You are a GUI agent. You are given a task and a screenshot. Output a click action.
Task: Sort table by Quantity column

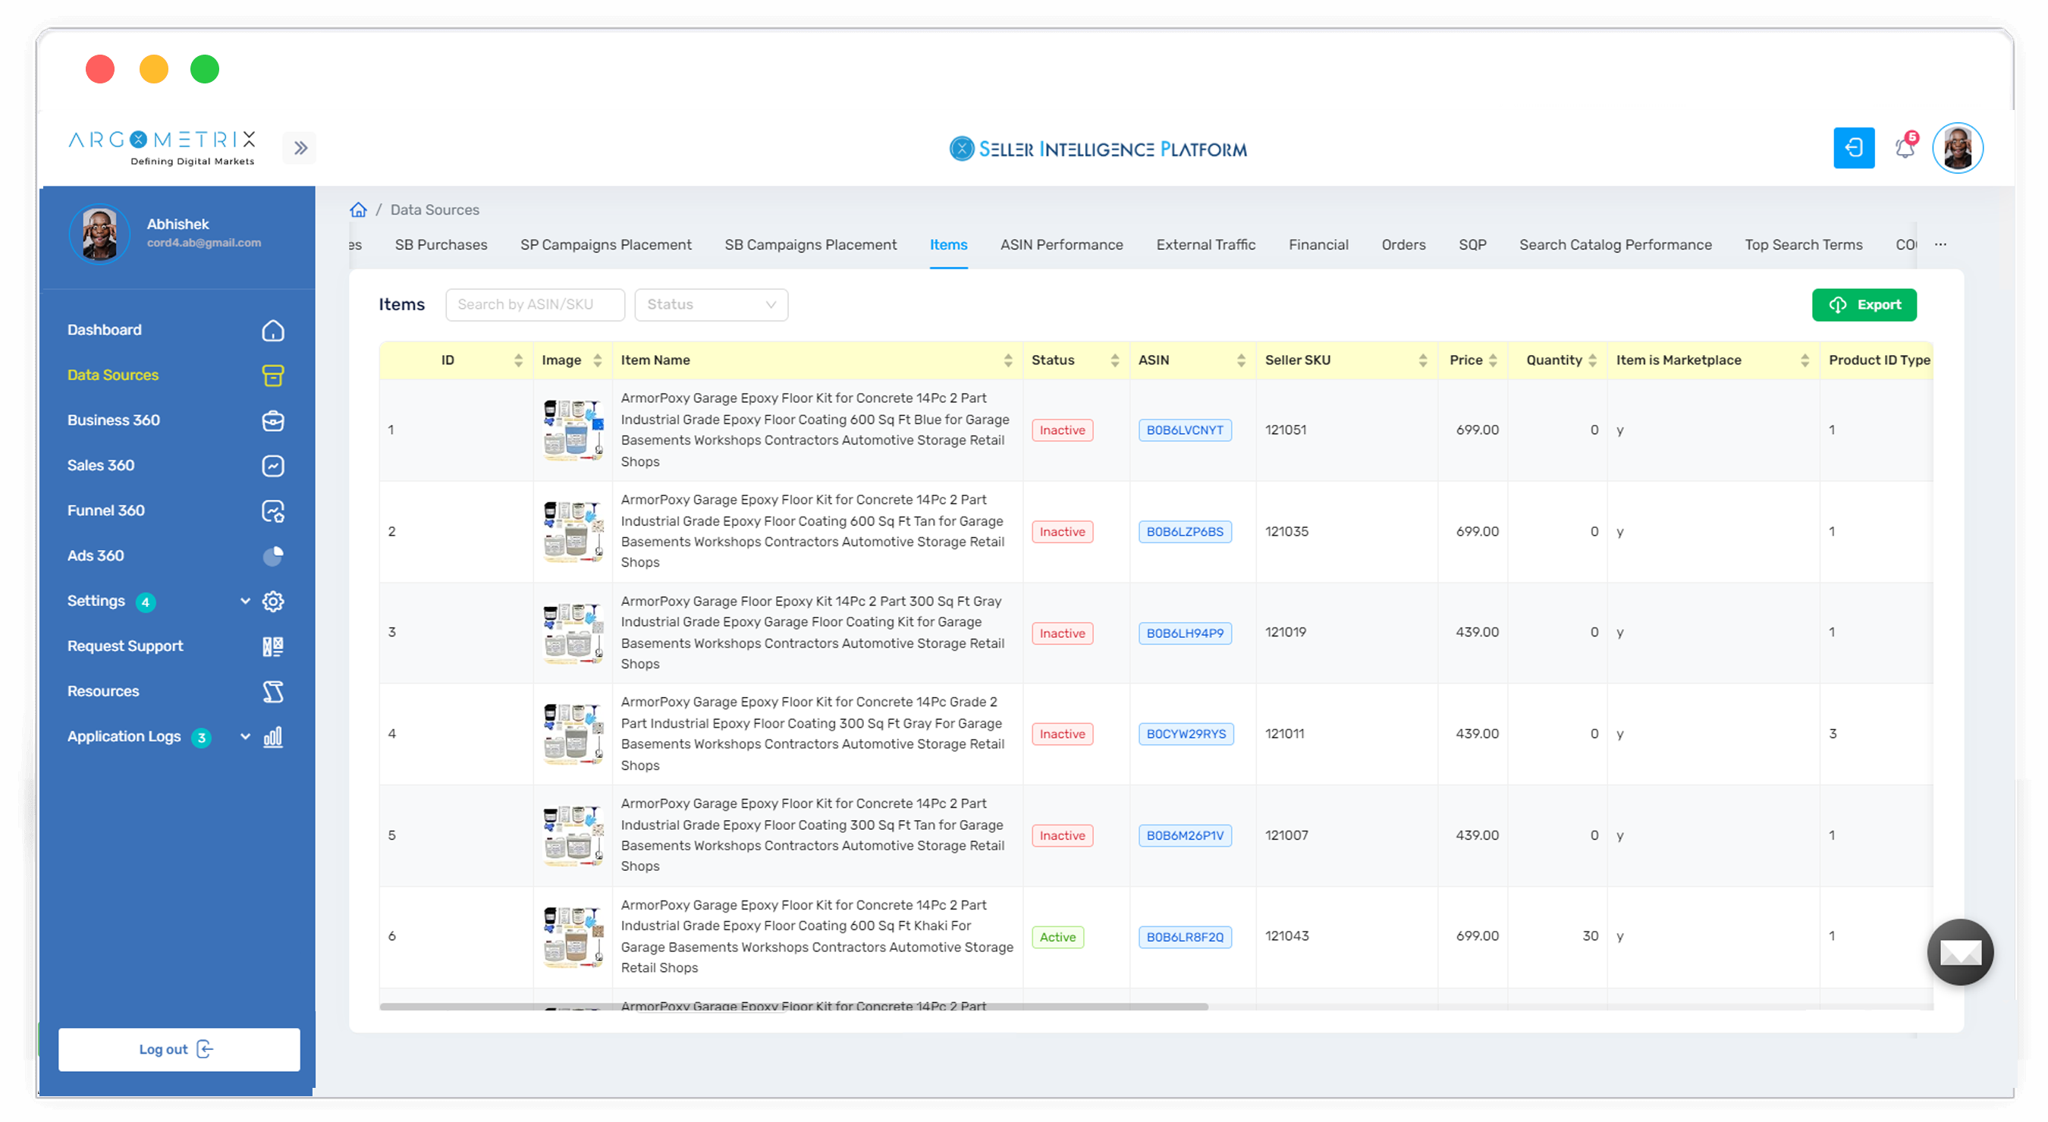click(1591, 360)
